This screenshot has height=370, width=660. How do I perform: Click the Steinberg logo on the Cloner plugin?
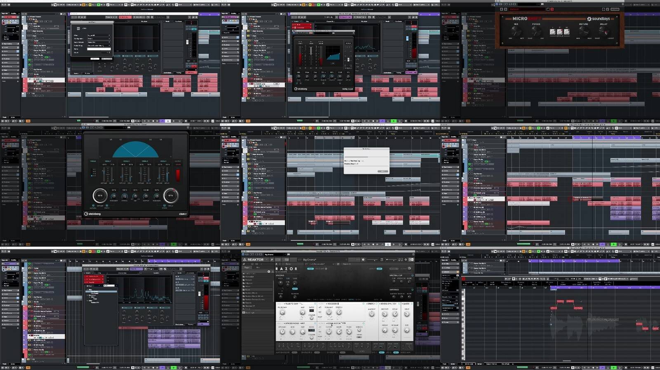pyautogui.click(x=92, y=214)
